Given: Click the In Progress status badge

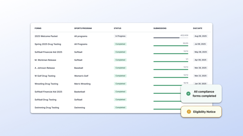Looking at the screenshot, I should click(120, 36).
